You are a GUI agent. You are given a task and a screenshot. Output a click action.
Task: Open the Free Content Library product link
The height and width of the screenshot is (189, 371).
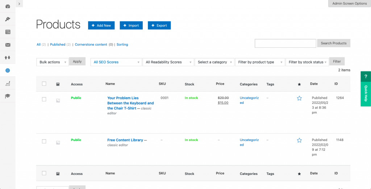point(125,140)
